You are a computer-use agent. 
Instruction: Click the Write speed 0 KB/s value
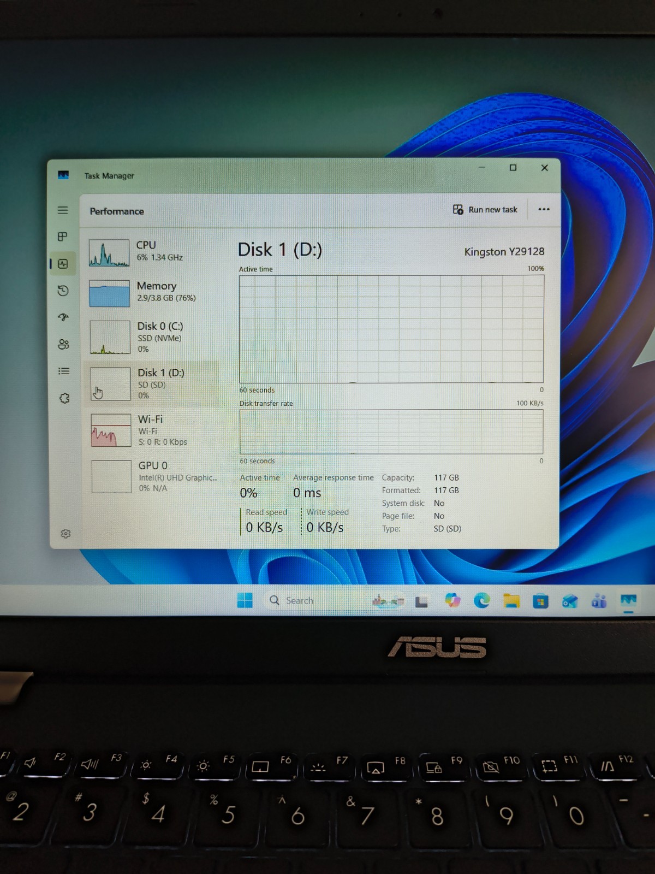pos(325,527)
